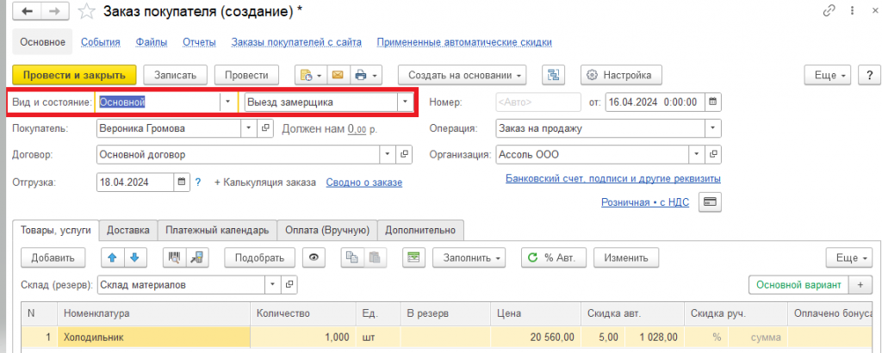Click the Подобрать button
This screenshot has width=882, height=353.
point(259,258)
